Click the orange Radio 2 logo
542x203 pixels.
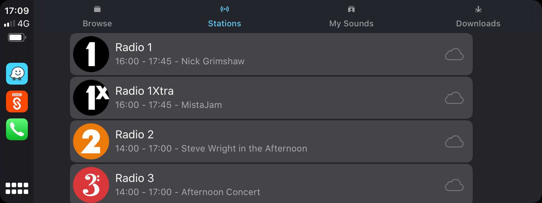pyautogui.click(x=91, y=141)
